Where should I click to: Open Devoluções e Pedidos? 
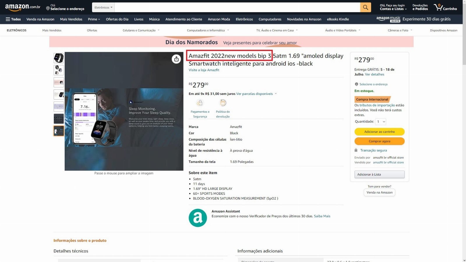click(420, 7)
